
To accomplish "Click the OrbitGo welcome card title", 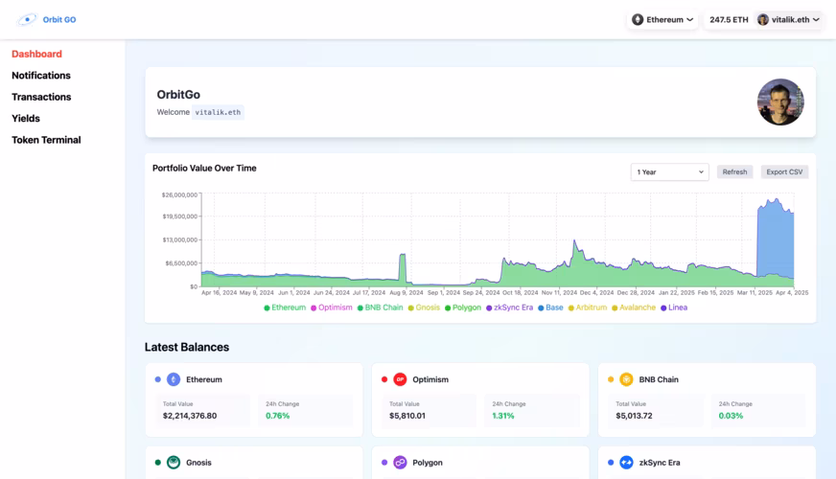I will click(178, 94).
